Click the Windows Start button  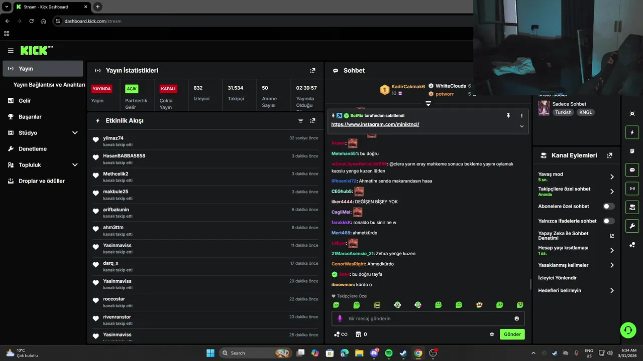point(210,353)
